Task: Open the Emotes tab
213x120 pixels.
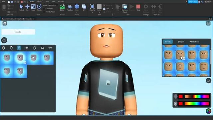Action: (181, 42)
